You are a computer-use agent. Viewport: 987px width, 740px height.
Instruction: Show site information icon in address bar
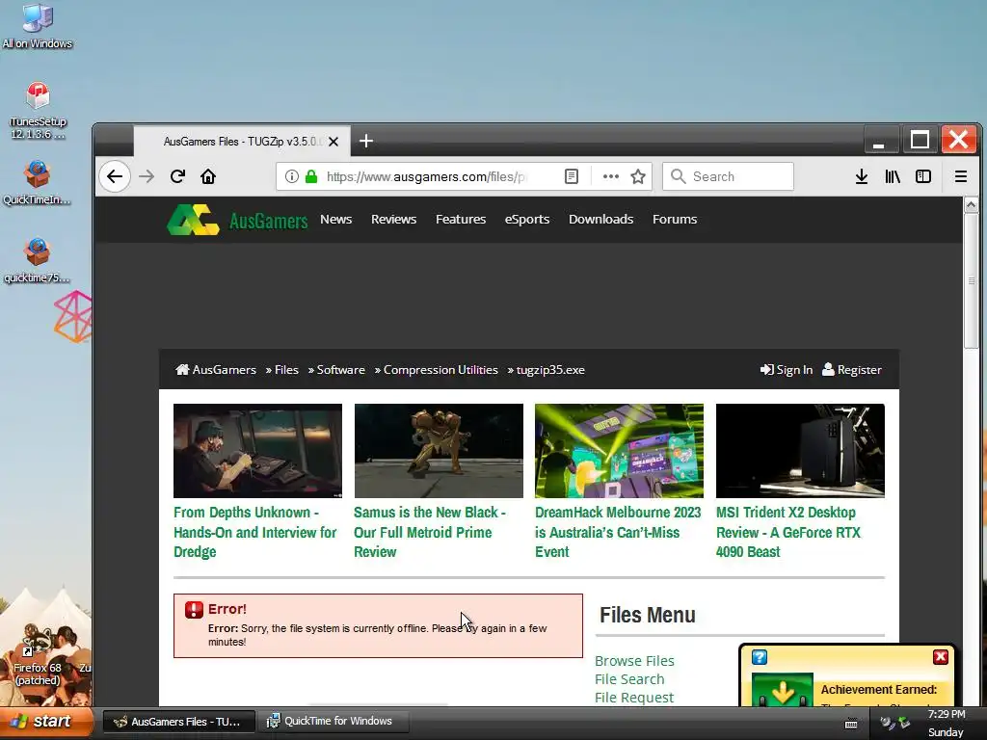tap(291, 176)
